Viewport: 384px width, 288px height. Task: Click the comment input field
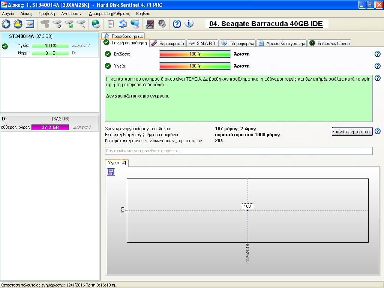(x=239, y=151)
